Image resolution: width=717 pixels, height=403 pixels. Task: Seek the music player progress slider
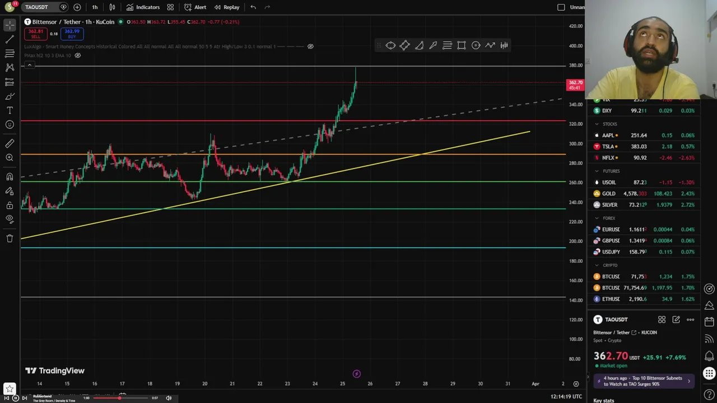(120, 398)
